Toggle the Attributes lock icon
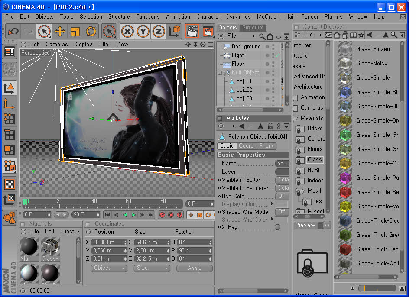Screen dimensions: 416x297 [x=270, y=126]
